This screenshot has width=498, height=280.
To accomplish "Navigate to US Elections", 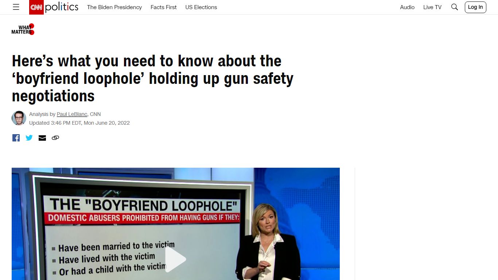I will tap(201, 7).
